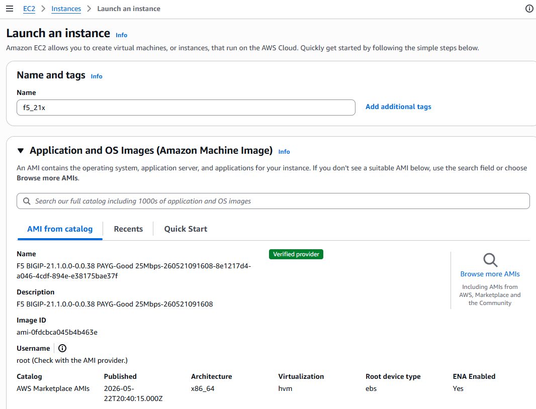Open Info link beside Launch an instance
The height and width of the screenshot is (409, 536).
tap(121, 35)
